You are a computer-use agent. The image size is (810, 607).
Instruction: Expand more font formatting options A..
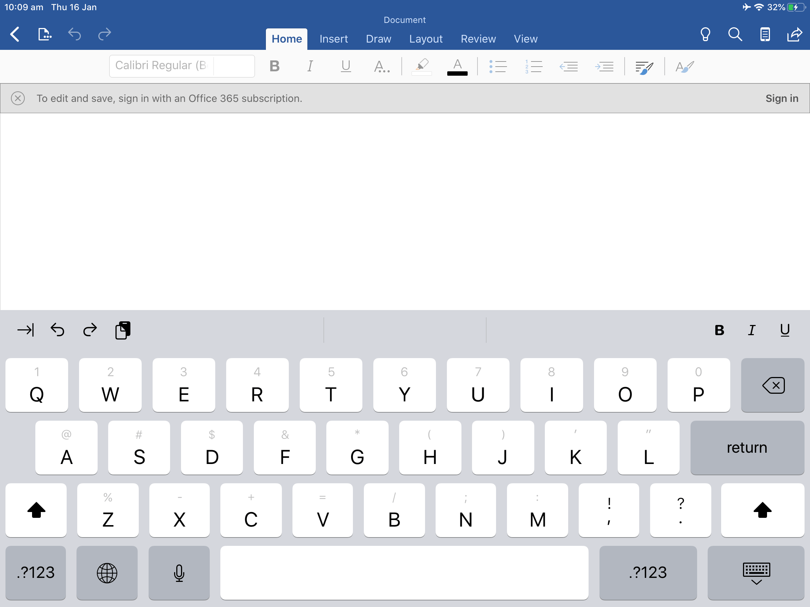point(381,67)
